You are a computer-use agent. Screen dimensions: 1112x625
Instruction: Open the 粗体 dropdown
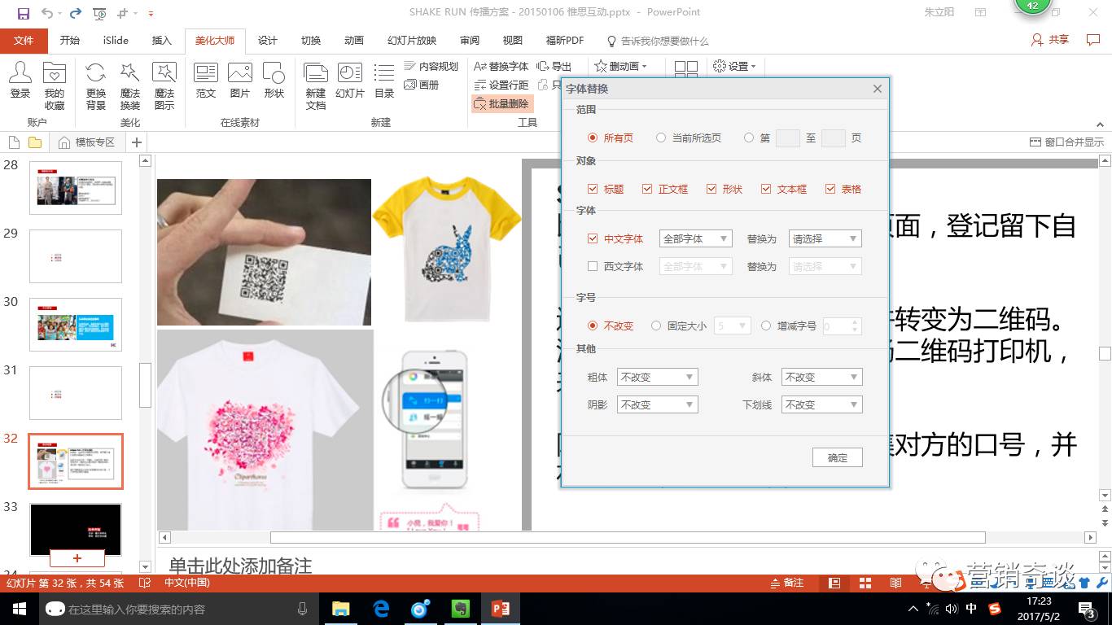click(x=658, y=378)
